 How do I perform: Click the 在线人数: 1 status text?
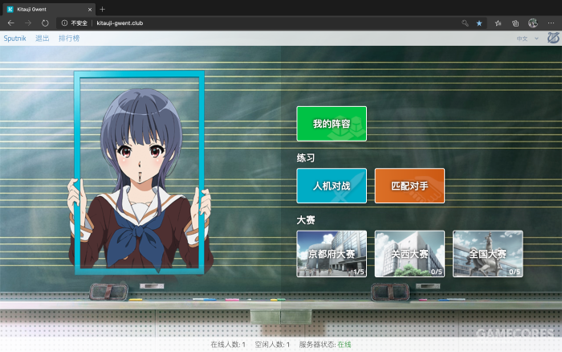point(228,345)
